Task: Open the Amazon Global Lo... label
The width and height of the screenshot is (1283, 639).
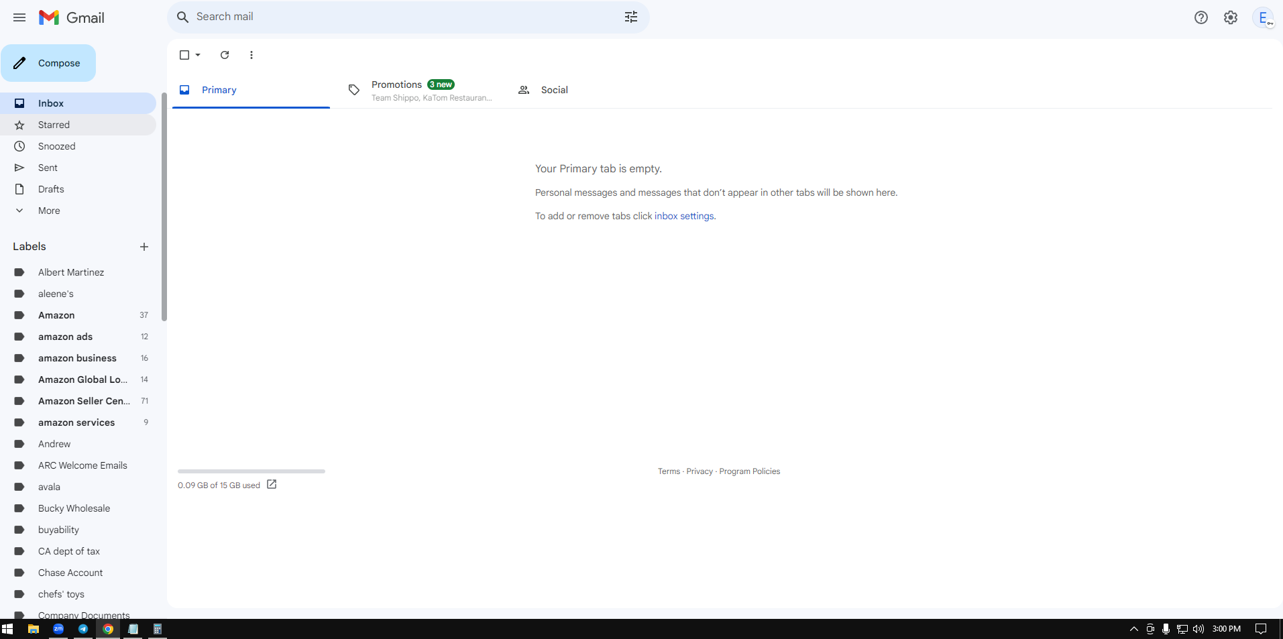Action: tap(78, 380)
